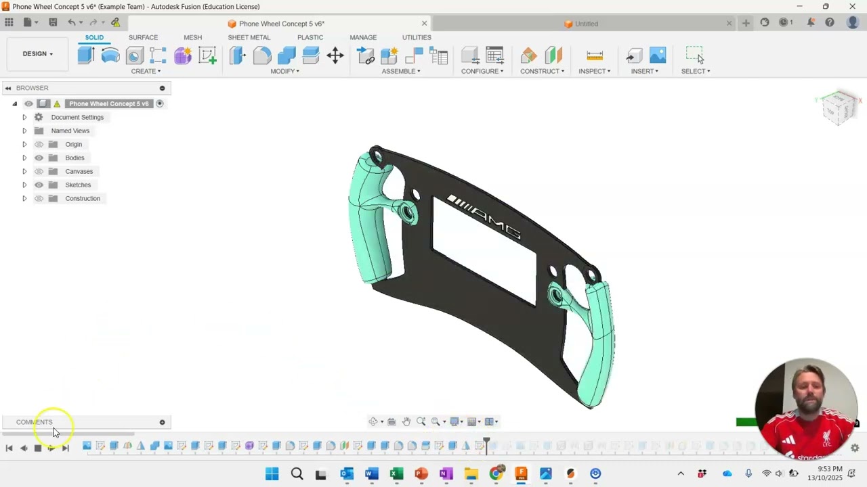Switch to the Surface tab
This screenshot has width=867, height=487.
pos(143,37)
